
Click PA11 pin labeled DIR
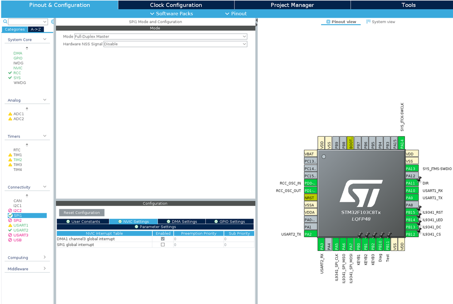(412, 183)
